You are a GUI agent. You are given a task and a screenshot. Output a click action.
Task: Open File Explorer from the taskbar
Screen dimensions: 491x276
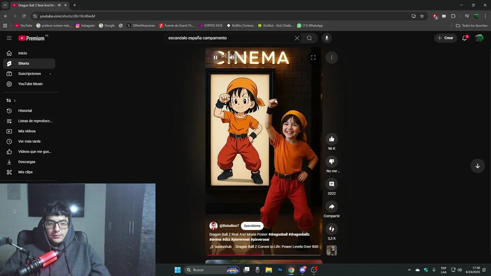tap(269, 270)
